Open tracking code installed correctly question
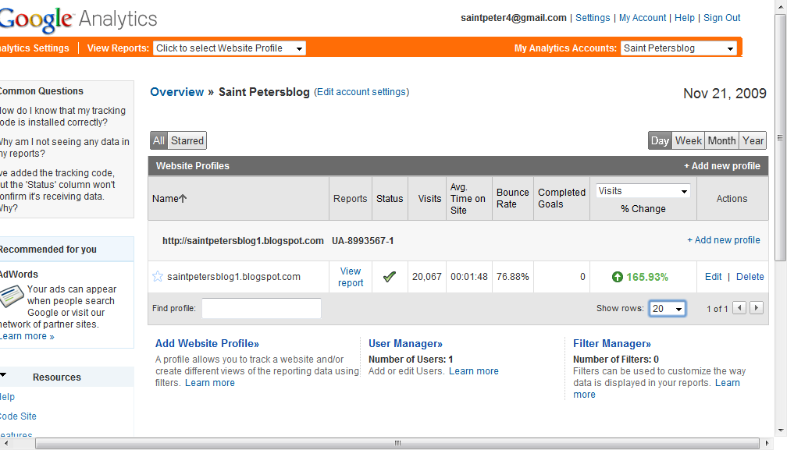787x450 pixels. click(x=62, y=116)
